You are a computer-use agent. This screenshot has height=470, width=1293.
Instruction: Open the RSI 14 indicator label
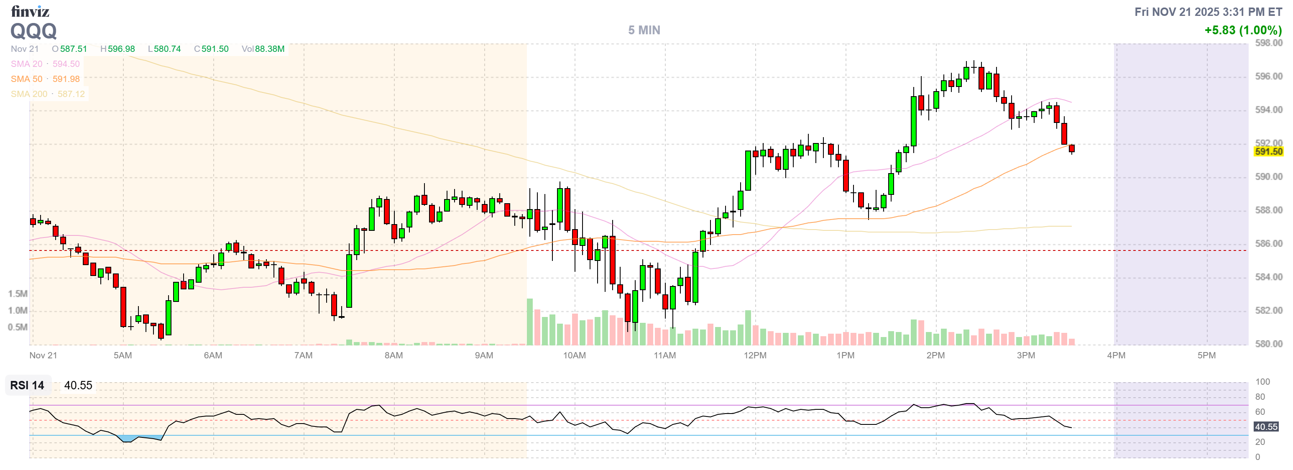[x=28, y=385]
